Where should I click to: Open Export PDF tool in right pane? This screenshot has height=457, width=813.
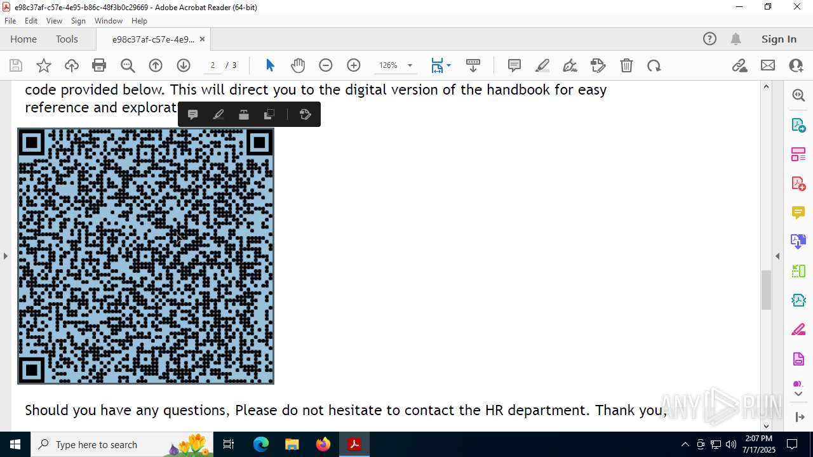[x=798, y=124]
